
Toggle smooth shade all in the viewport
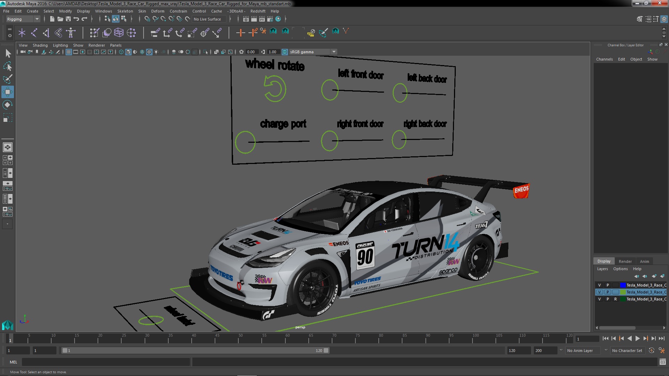(x=128, y=52)
